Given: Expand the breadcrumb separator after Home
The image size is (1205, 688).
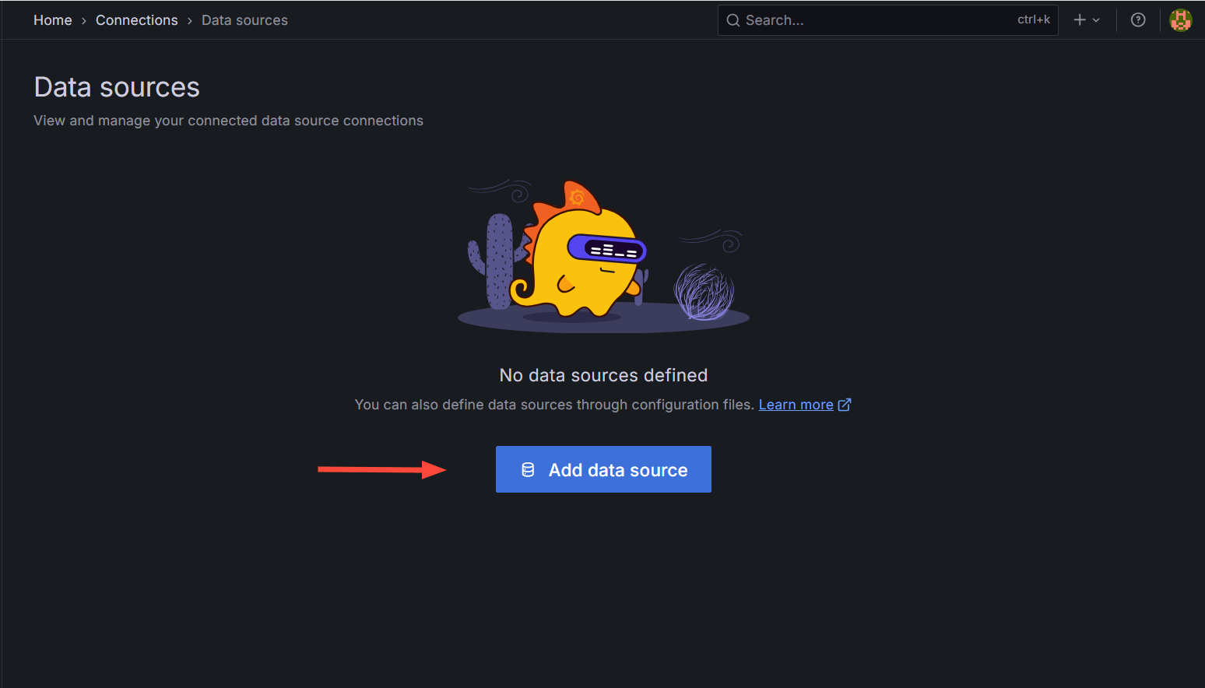Looking at the screenshot, I should tap(83, 19).
